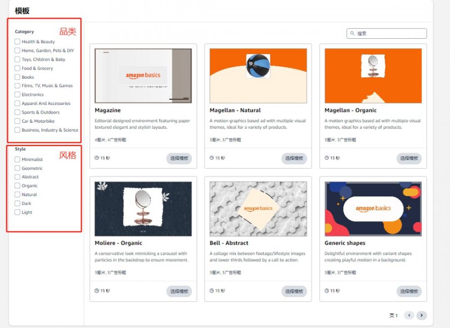Toggle the Dark style filter
Viewport: 450px width, 328px height.
[x=18, y=203]
